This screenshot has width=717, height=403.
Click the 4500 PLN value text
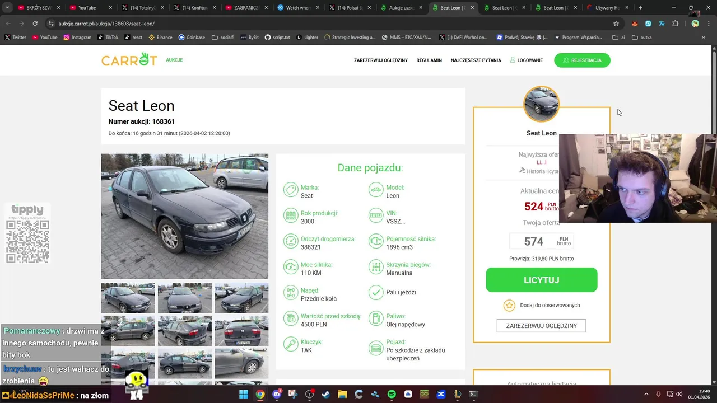[x=314, y=325]
